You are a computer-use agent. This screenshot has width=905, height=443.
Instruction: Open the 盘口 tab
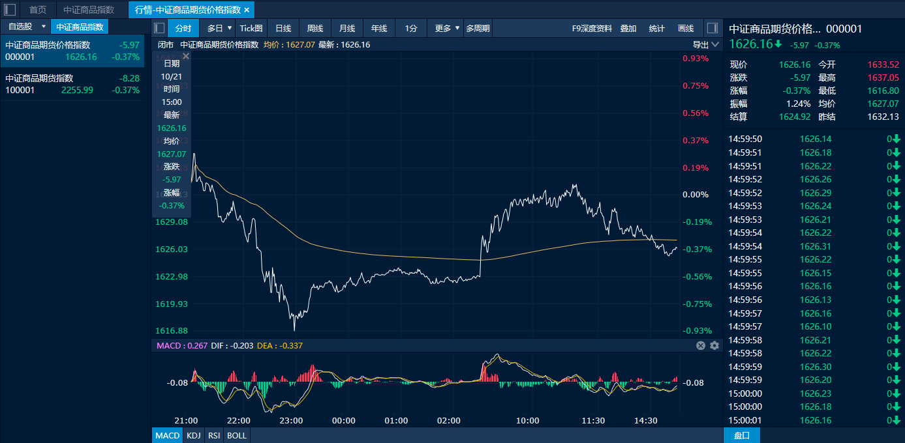742,435
